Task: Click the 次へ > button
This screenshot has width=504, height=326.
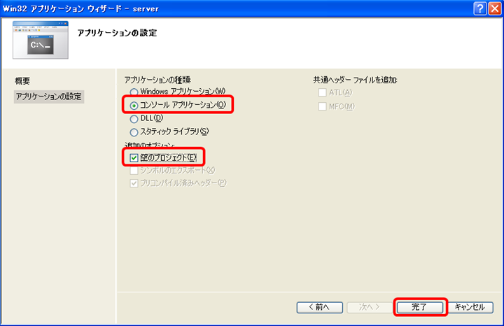Action: [370, 307]
